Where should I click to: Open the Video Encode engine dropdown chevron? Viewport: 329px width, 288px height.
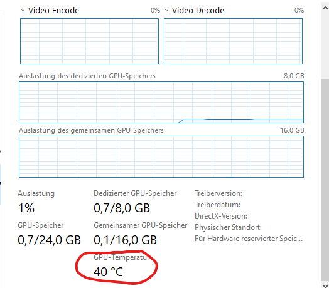pos(23,10)
